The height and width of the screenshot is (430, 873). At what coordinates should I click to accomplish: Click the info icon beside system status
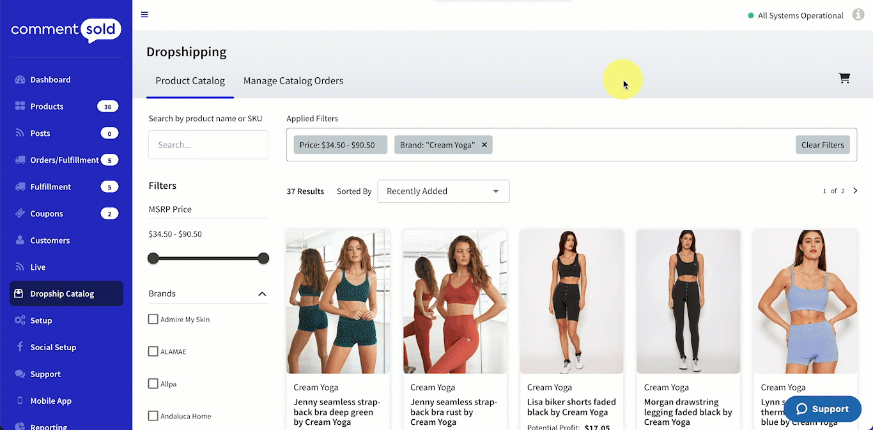point(858,15)
